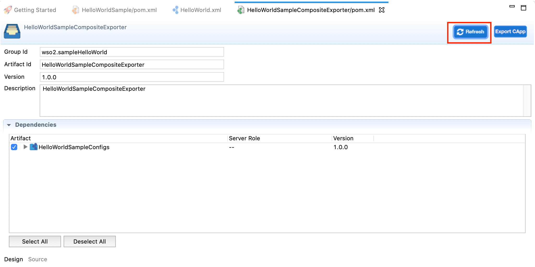Close the HelloWorldSampleCompositeExporter/pom.xml tab
The image size is (535, 267).
(382, 10)
